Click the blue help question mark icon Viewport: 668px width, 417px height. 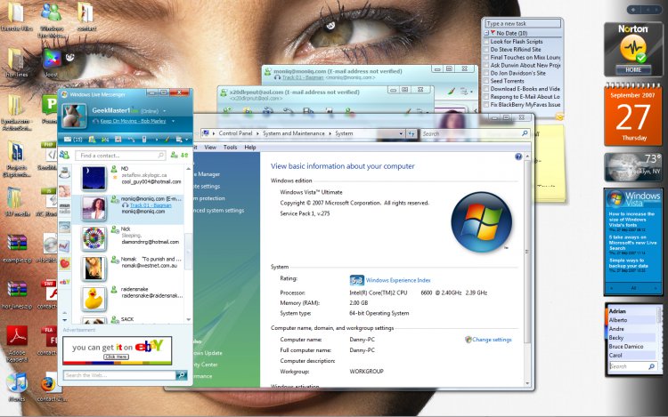[x=518, y=156]
